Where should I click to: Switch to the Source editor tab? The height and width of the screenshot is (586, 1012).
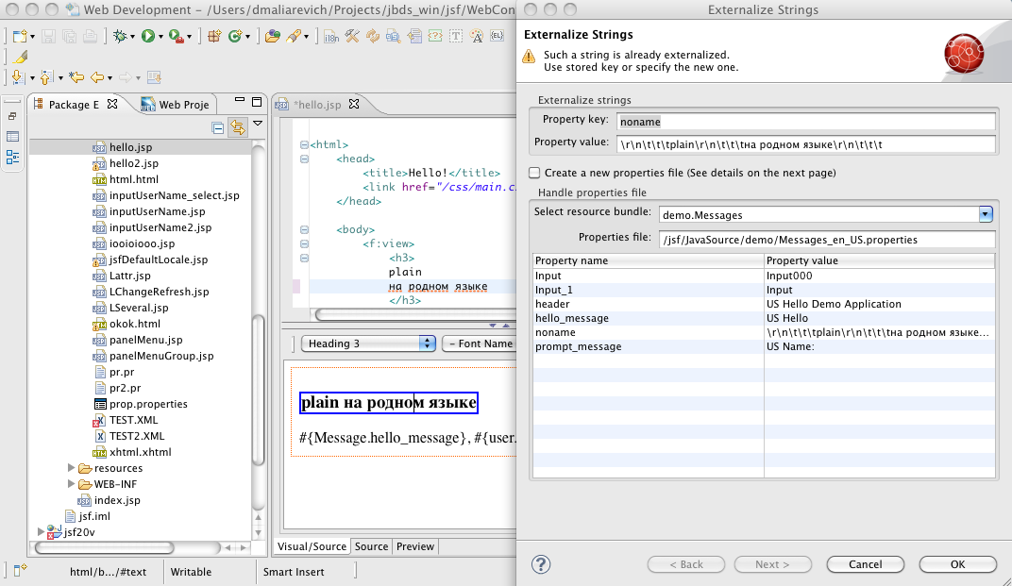[x=371, y=546]
